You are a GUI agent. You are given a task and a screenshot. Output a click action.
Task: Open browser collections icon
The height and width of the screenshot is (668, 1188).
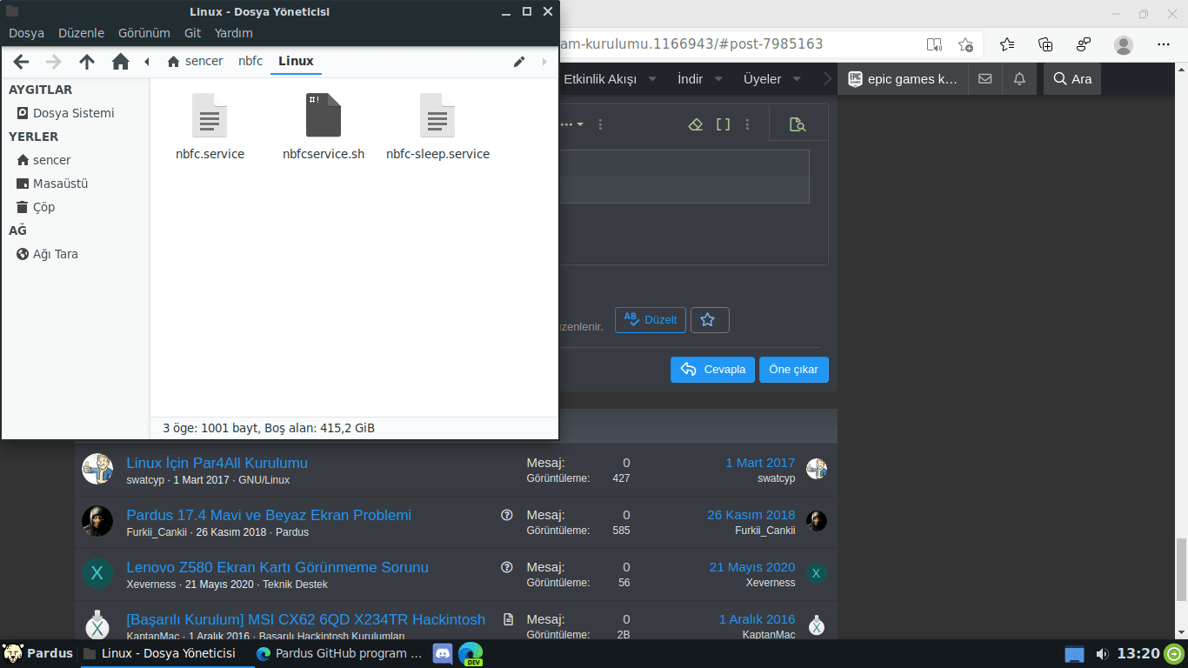1045,44
